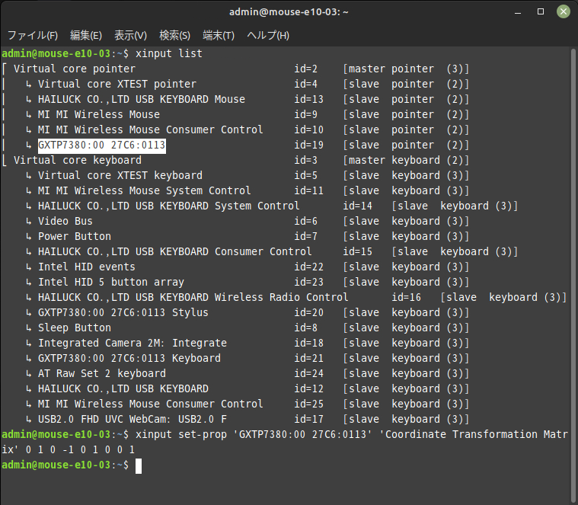Open the ファイル(F) menu
578x505 pixels.
(x=33, y=35)
